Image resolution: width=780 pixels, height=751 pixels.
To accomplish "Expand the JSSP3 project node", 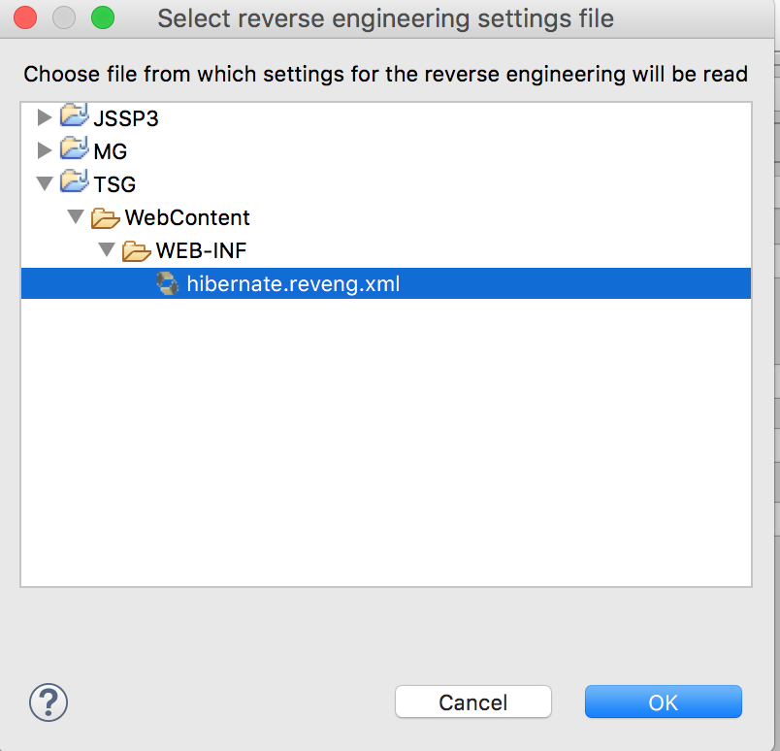I will [45, 117].
